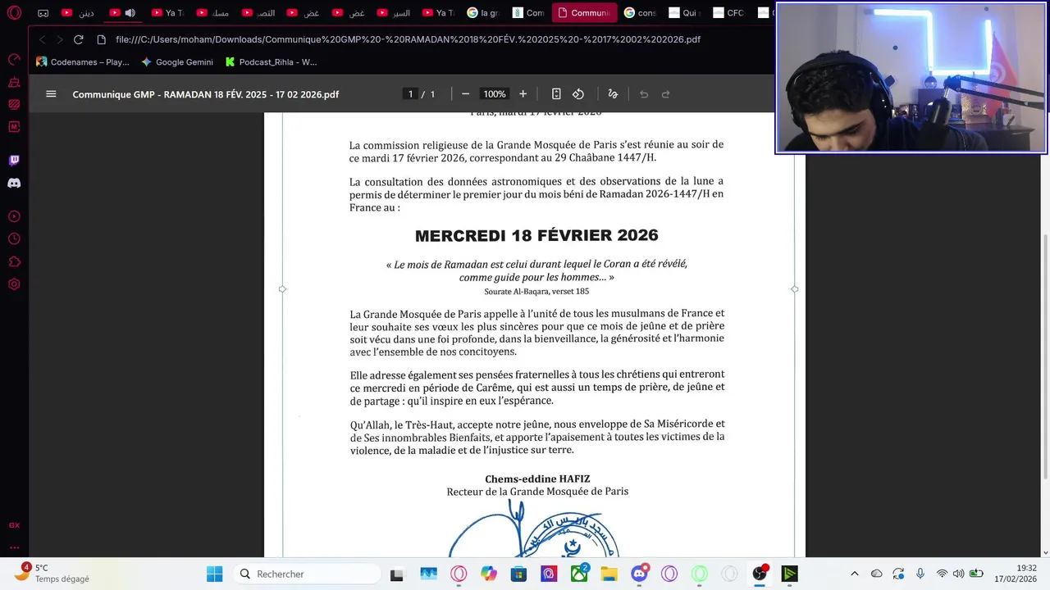Open the Wi-Fi network tray icon
Screen dimensions: 1050x590
(x=942, y=574)
